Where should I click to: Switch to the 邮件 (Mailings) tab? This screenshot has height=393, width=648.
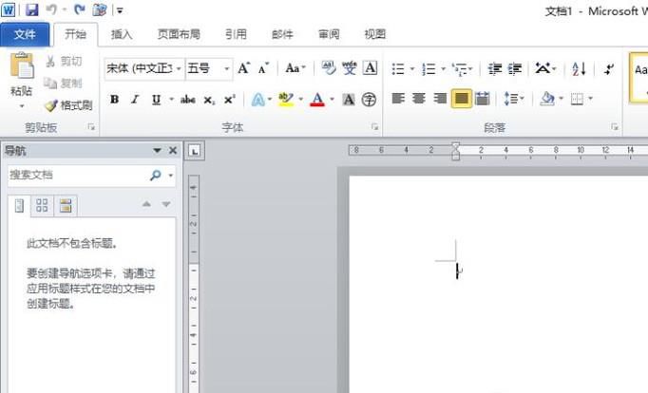[x=282, y=34]
